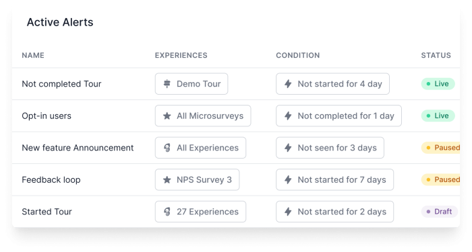Viewport: 472px width, 252px height.
Task: Click the swirl icon beside 27 Experiences
Action: (167, 212)
